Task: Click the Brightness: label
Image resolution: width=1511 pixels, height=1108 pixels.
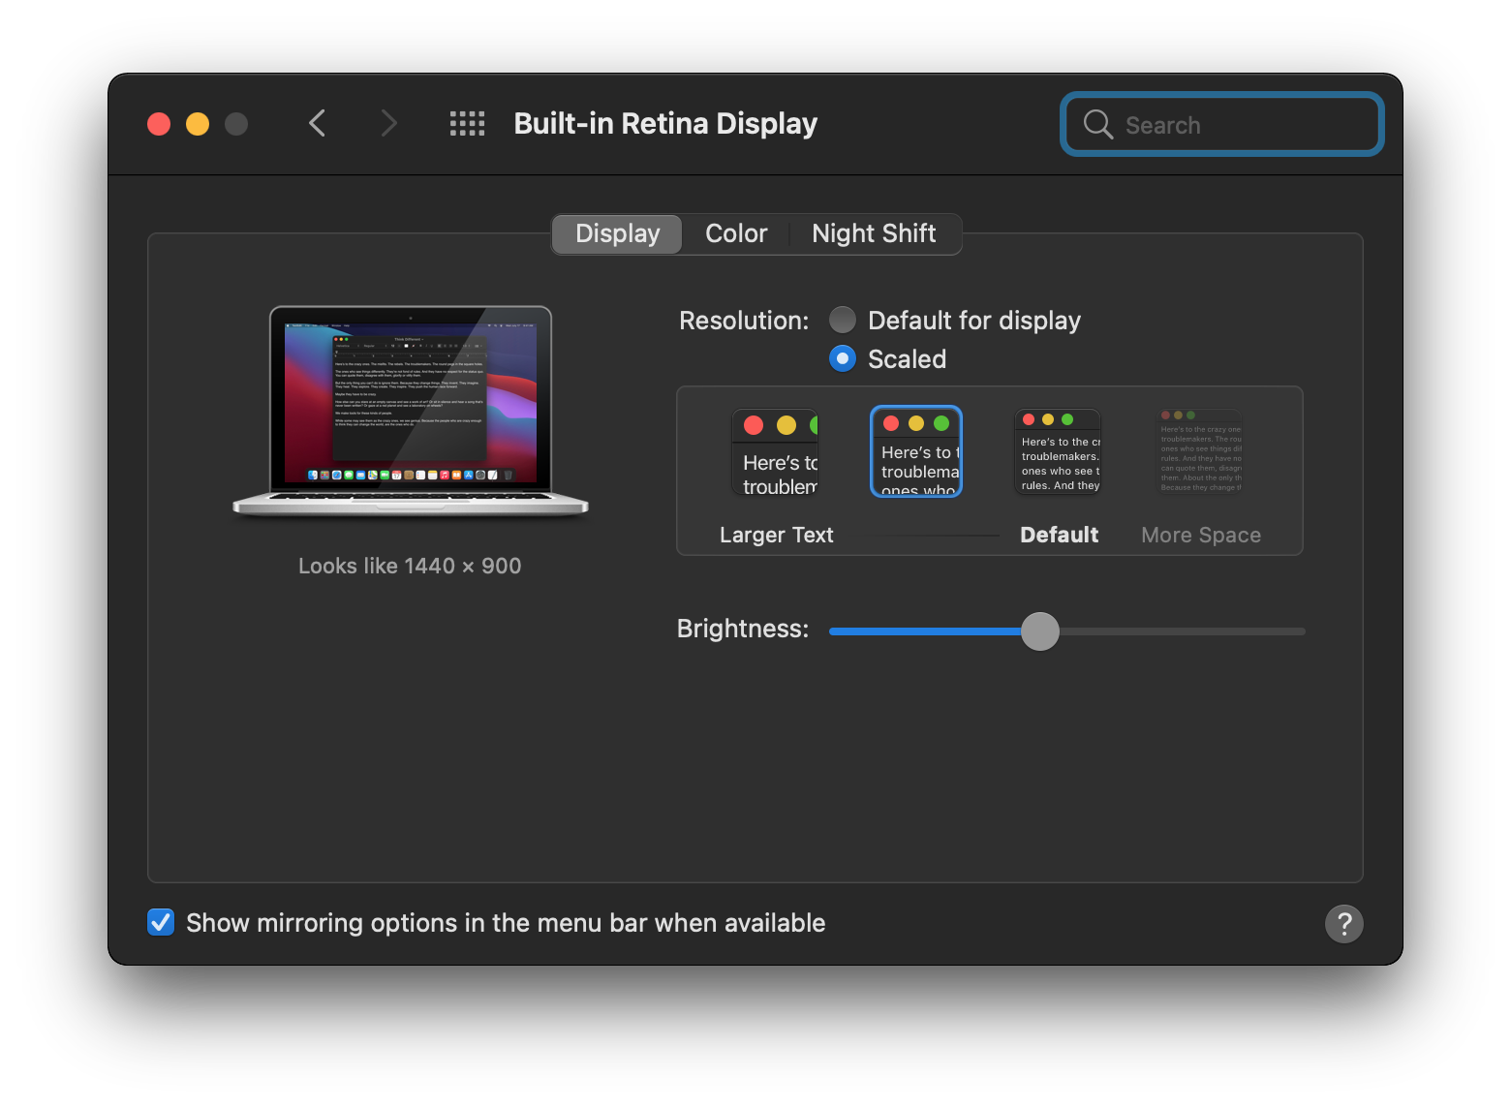Action: point(743,629)
